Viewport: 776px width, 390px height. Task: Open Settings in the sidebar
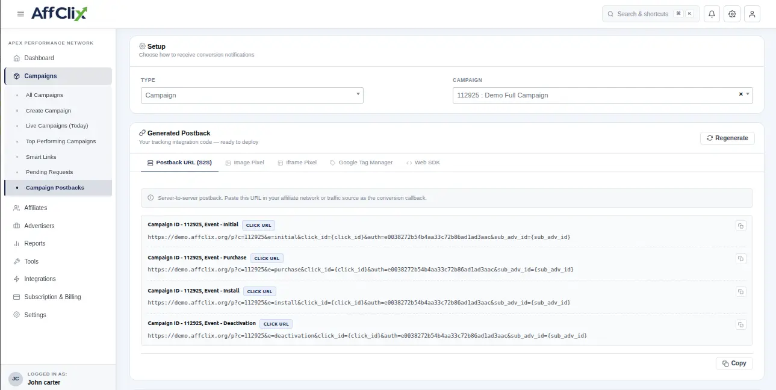click(x=58, y=315)
